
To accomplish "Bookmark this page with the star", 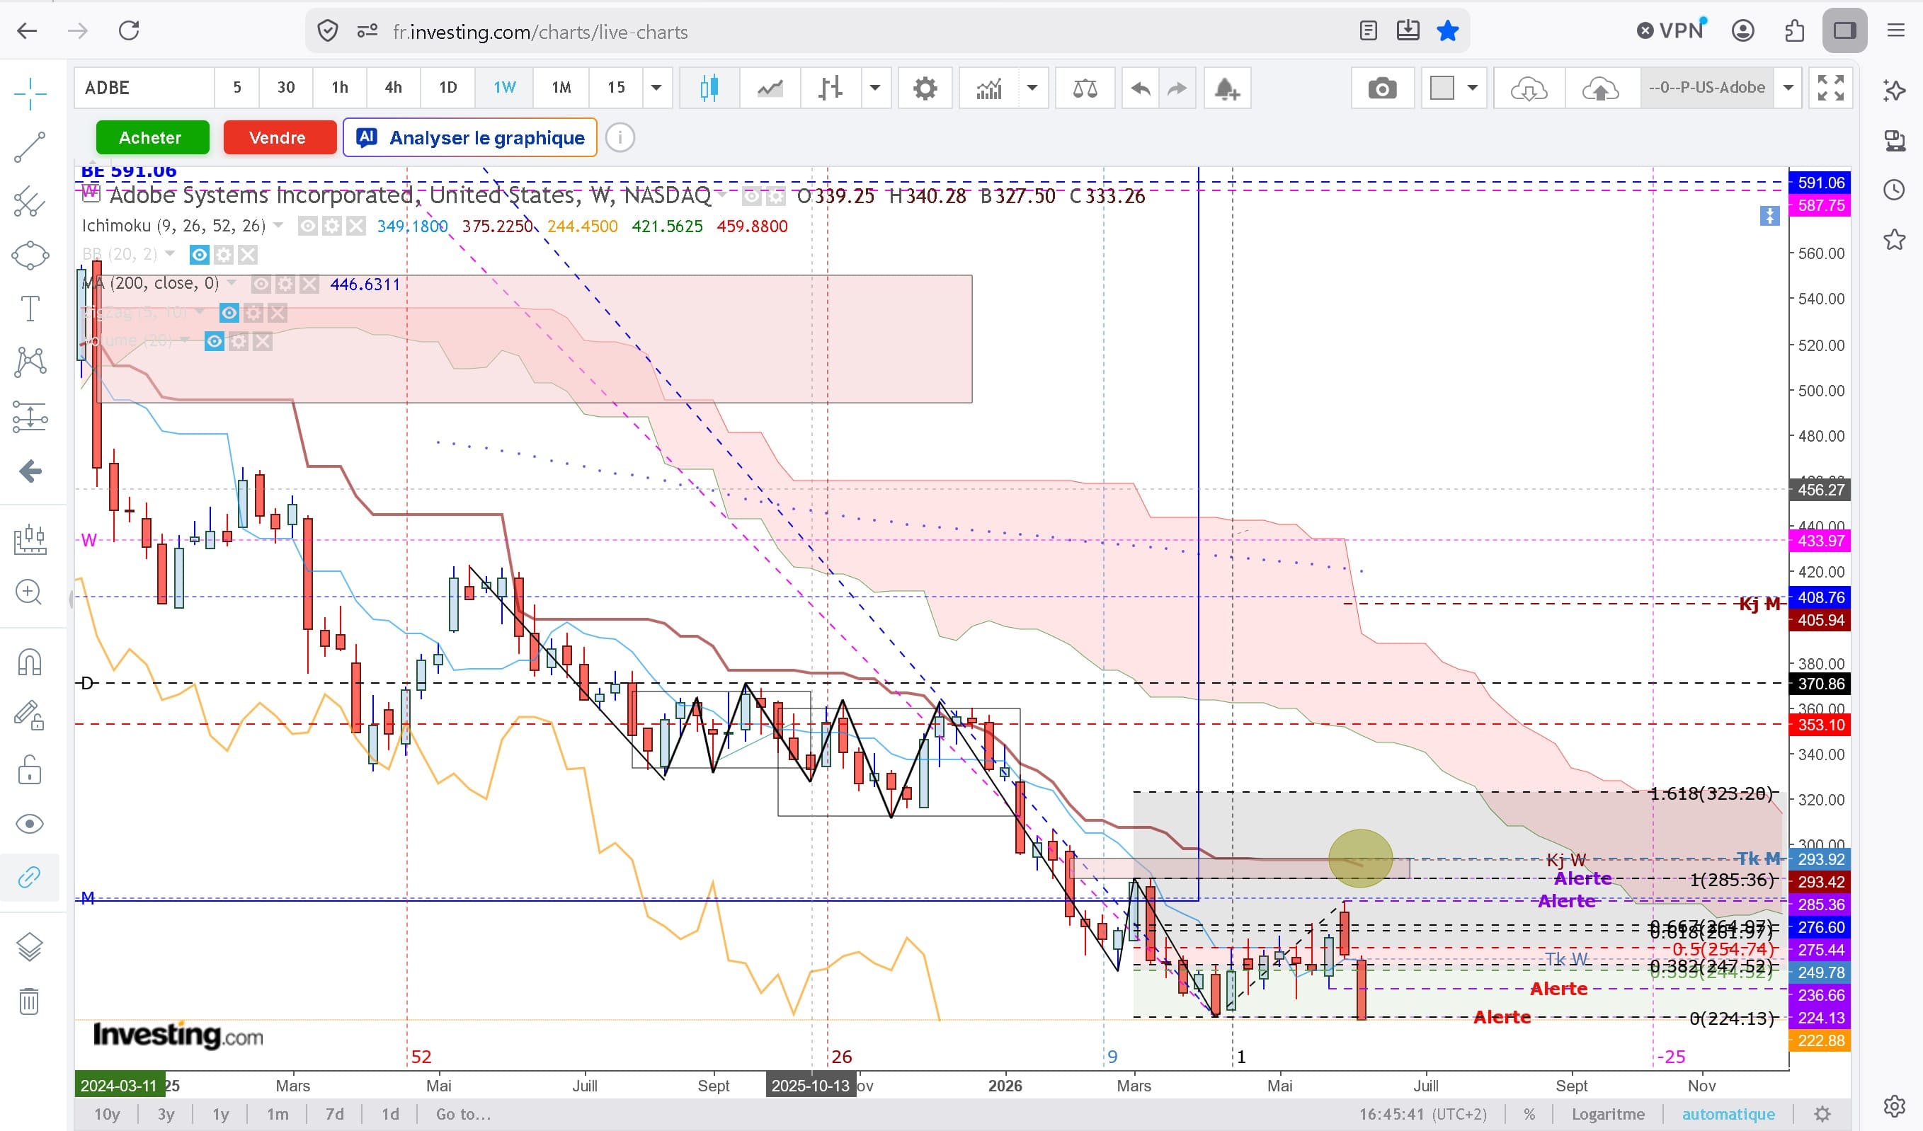I will click(x=1448, y=31).
